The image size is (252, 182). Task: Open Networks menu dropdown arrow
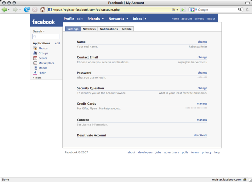pos(127,19)
